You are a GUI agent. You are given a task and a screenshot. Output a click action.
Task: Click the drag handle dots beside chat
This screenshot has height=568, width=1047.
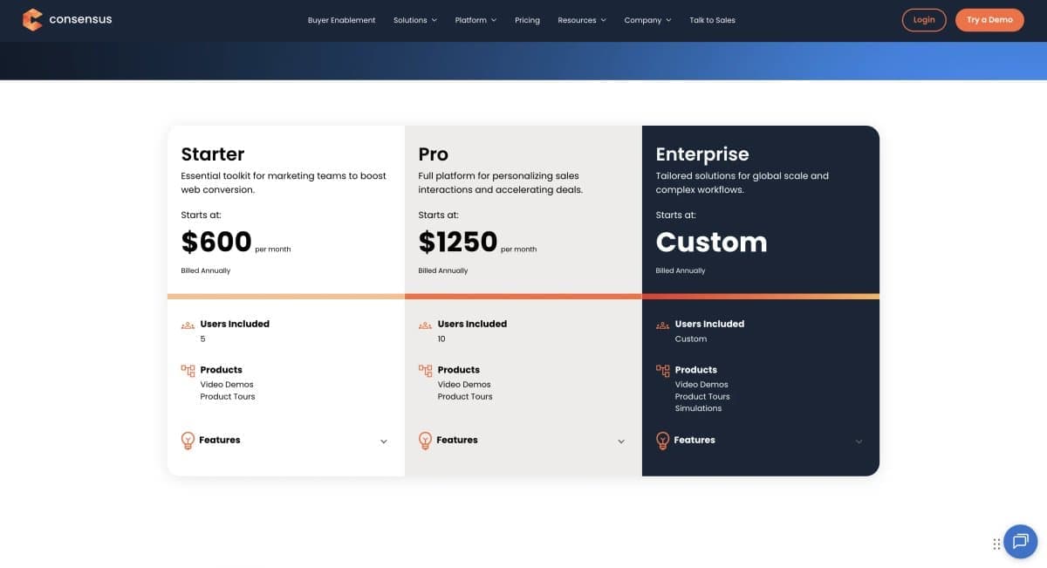click(x=996, y=544)
